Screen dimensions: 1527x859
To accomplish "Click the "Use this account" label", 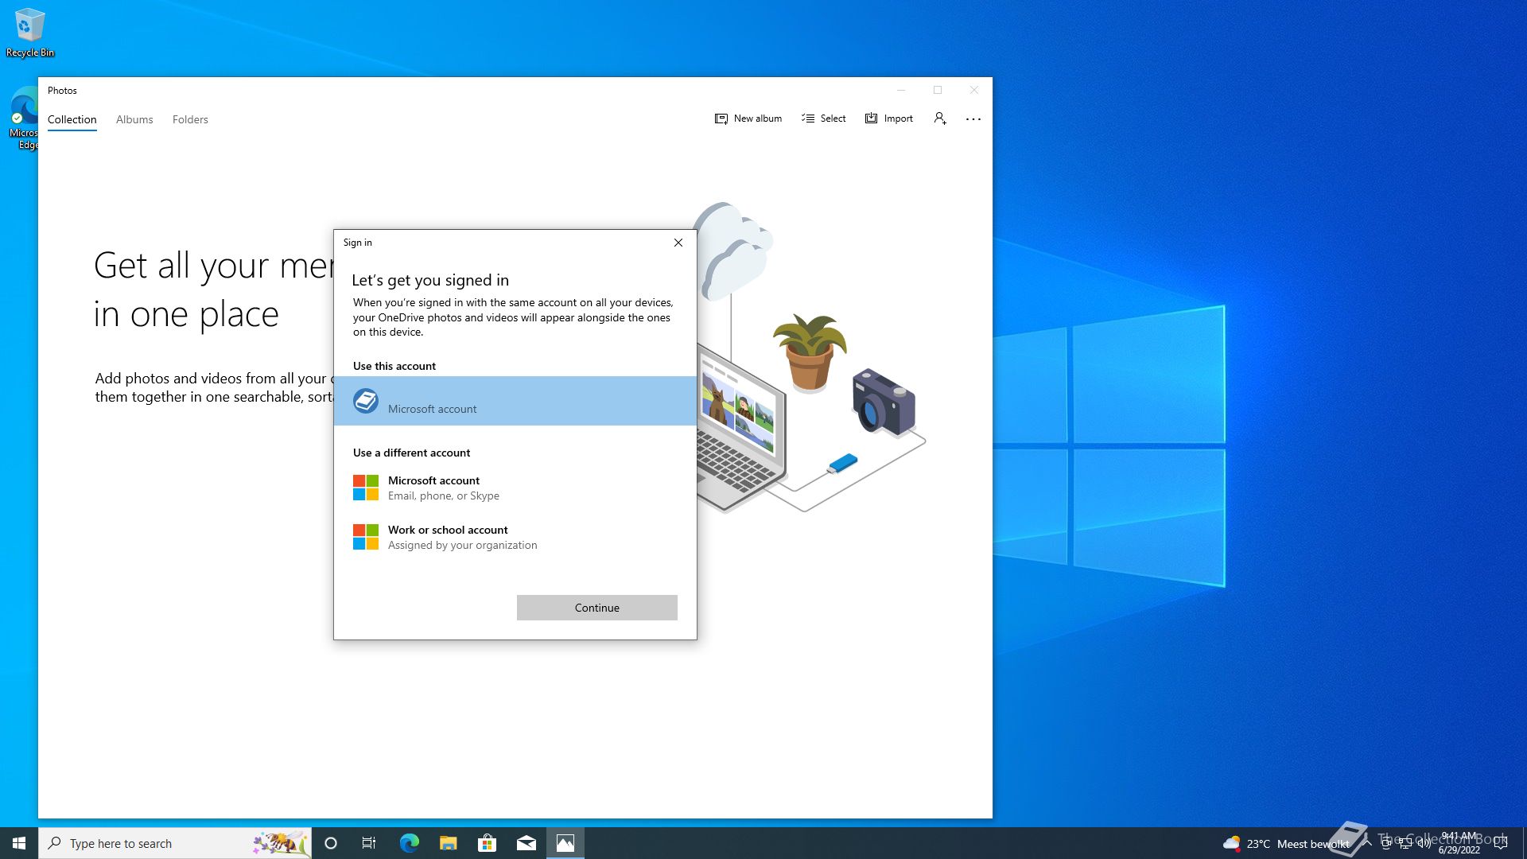I will point(394,366).
